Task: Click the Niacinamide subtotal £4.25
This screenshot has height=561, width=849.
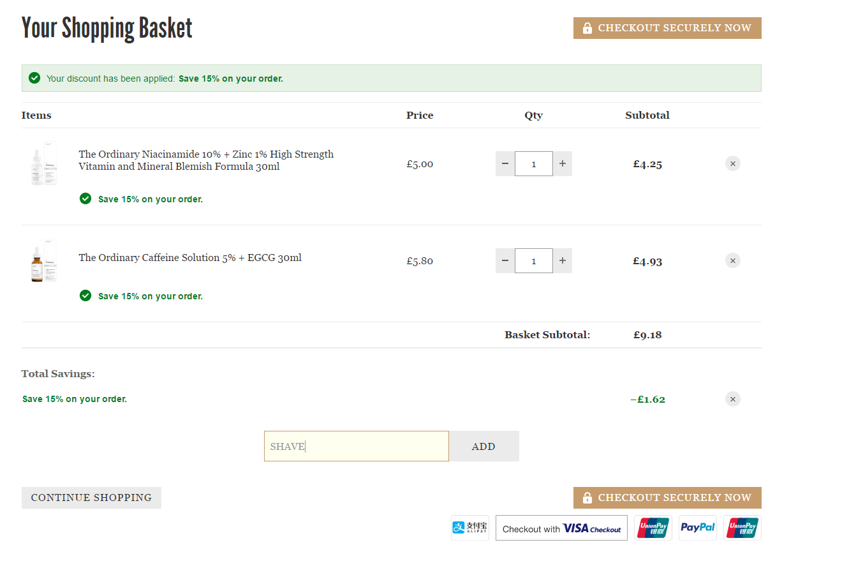Action: 647,164
